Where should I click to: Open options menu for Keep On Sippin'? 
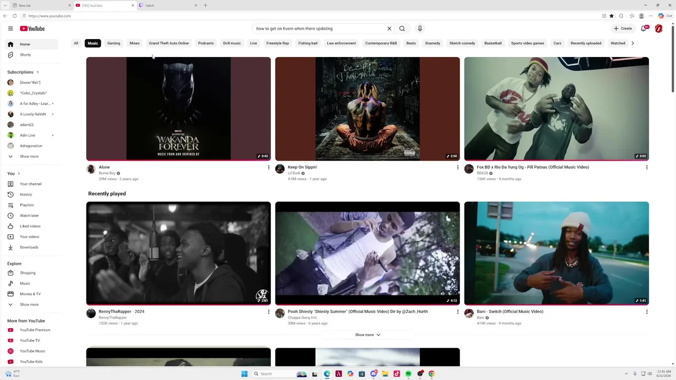pos(457,167)
